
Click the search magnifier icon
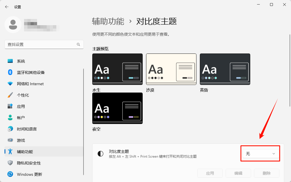coord(78,44)
